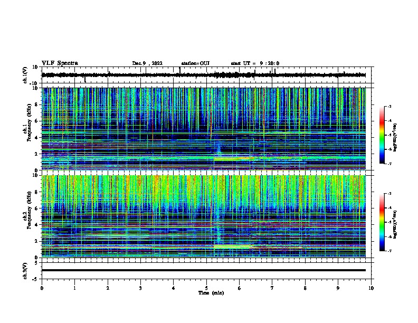Click the 'start UT = 9 : 20: 0' text

[x=255, y=63]
